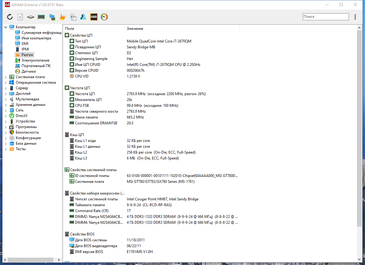Click the Операционная система Windows icon
Viewport: 365px width, 265px height.
pyautogui.click(x=12, y=82)
